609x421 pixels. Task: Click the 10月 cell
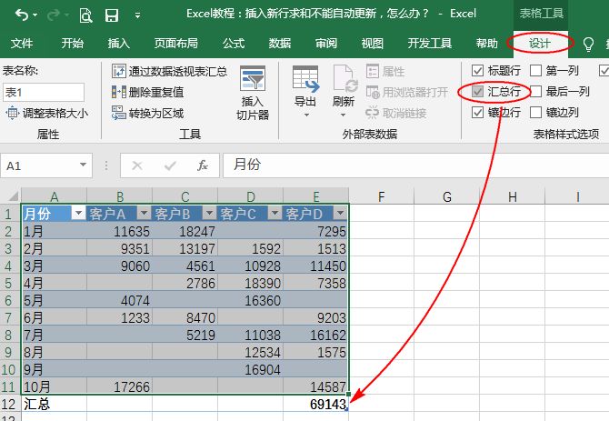54,386
